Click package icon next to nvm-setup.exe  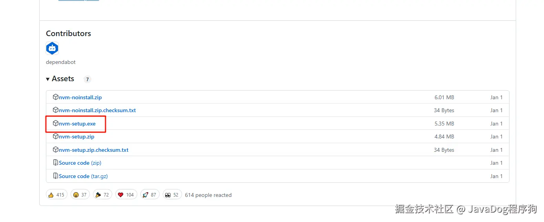point(56,124)
